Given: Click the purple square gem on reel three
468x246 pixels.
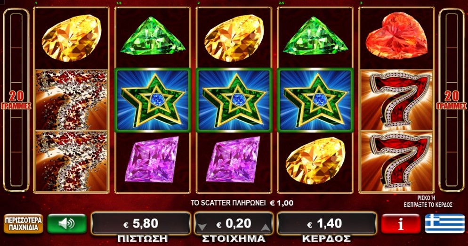Looking at the screenshot, I should pyautogui.click(x=234, y=159).
